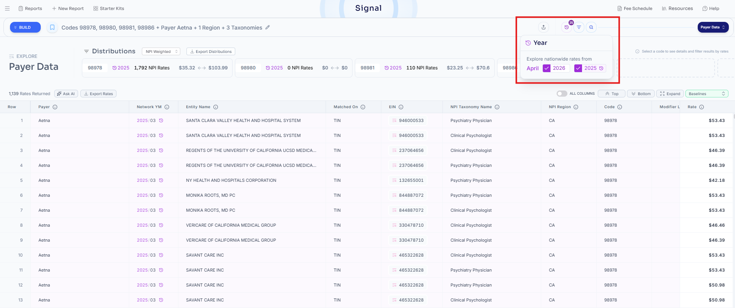Select the 98981 distribution card

click(x=425, y=68)
